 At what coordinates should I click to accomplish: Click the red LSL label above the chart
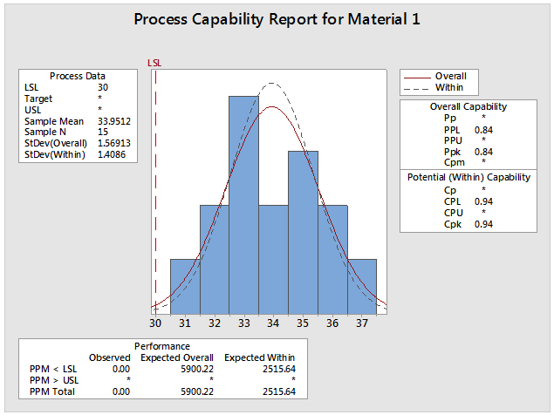[x=155, y=63]
